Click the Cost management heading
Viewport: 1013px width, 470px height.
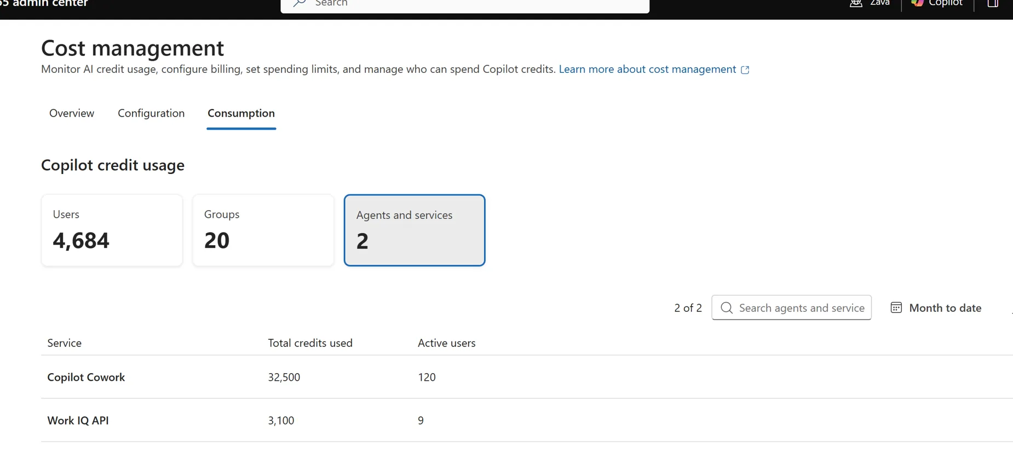pos(133,48)
